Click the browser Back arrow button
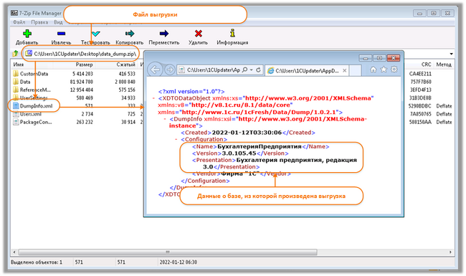 [155, 70]
